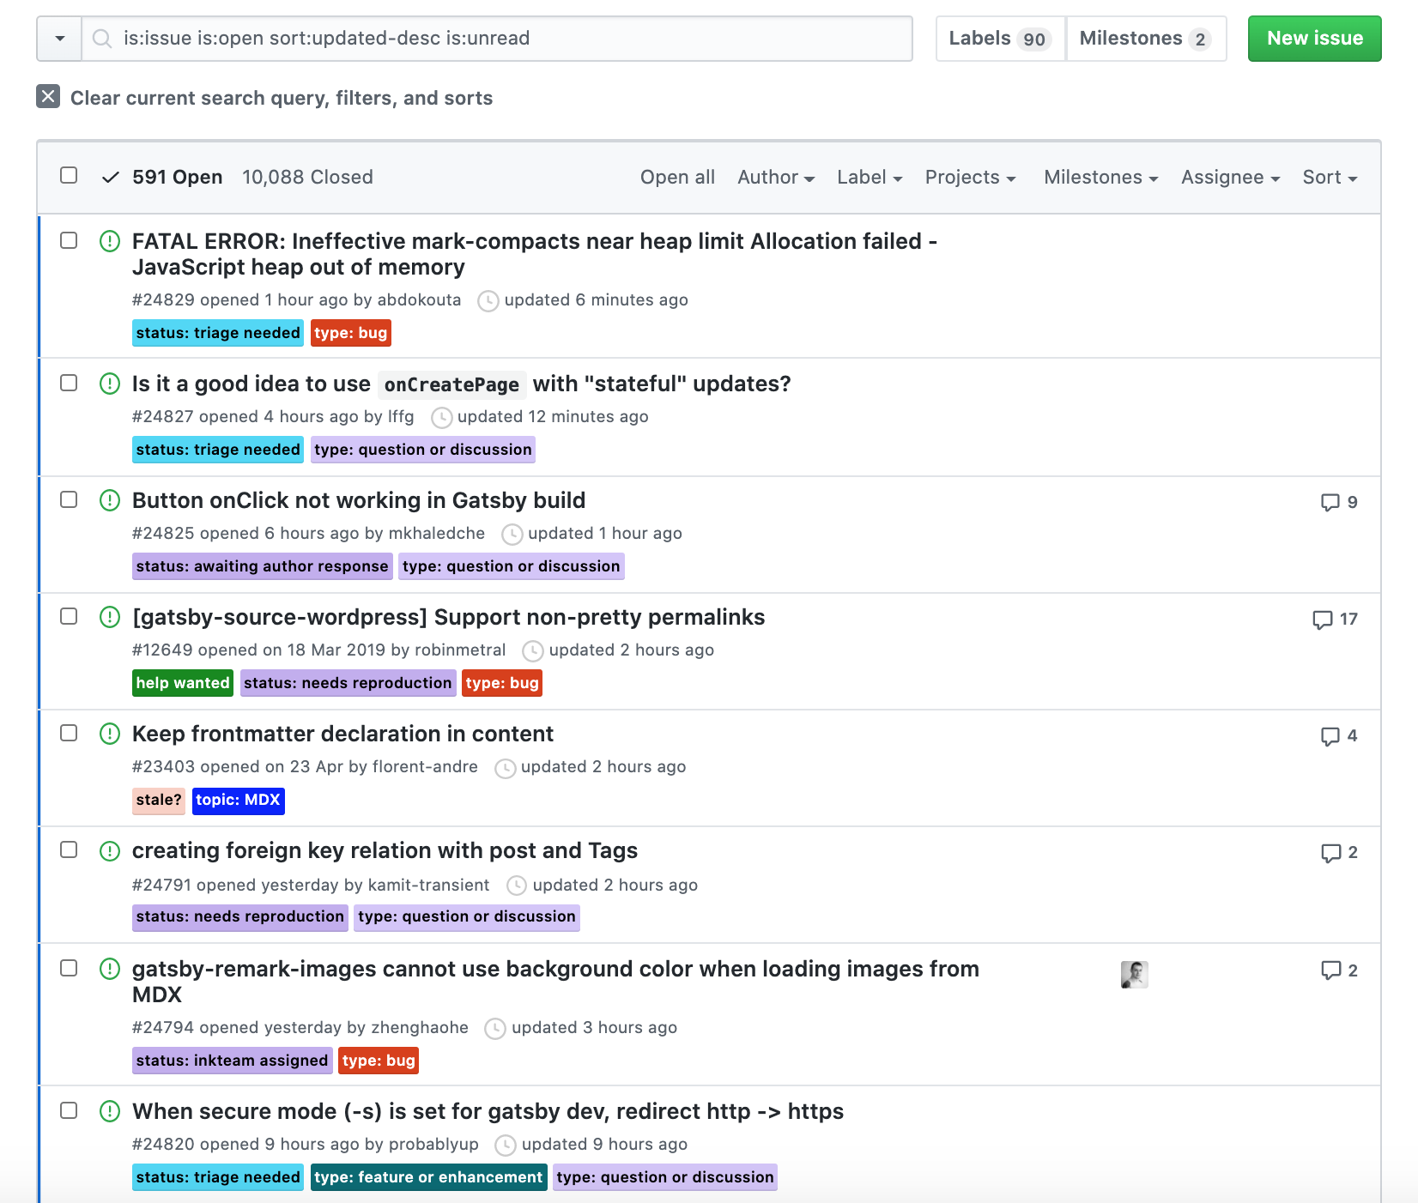Click status: awaiting author response label

[262, 566]
